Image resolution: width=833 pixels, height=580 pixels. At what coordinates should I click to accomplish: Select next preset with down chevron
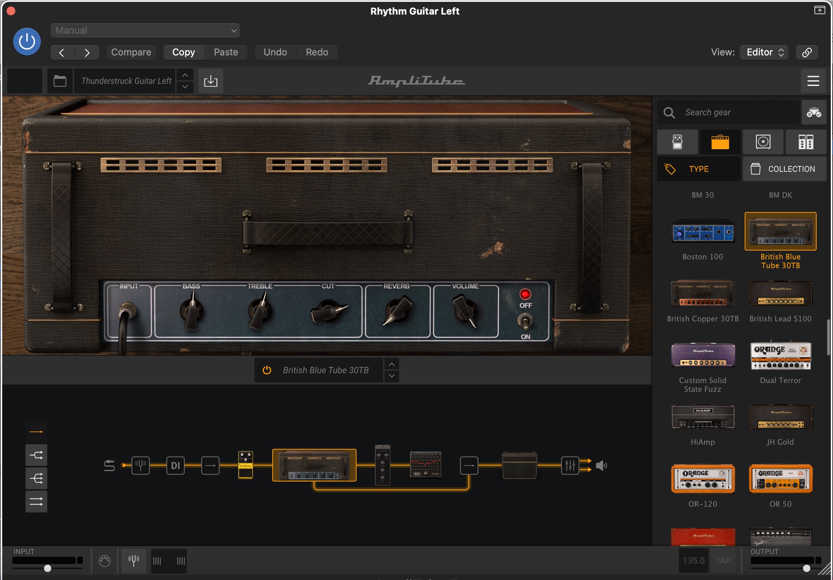185,87
